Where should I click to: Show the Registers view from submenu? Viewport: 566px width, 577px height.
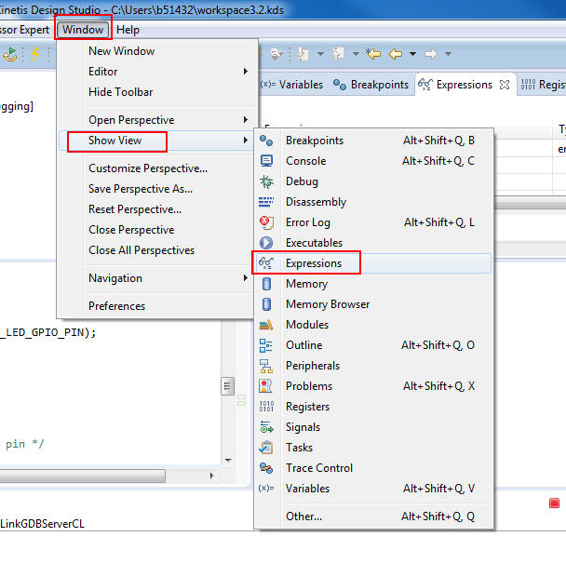pyautogui.click(x=373, y=407)
